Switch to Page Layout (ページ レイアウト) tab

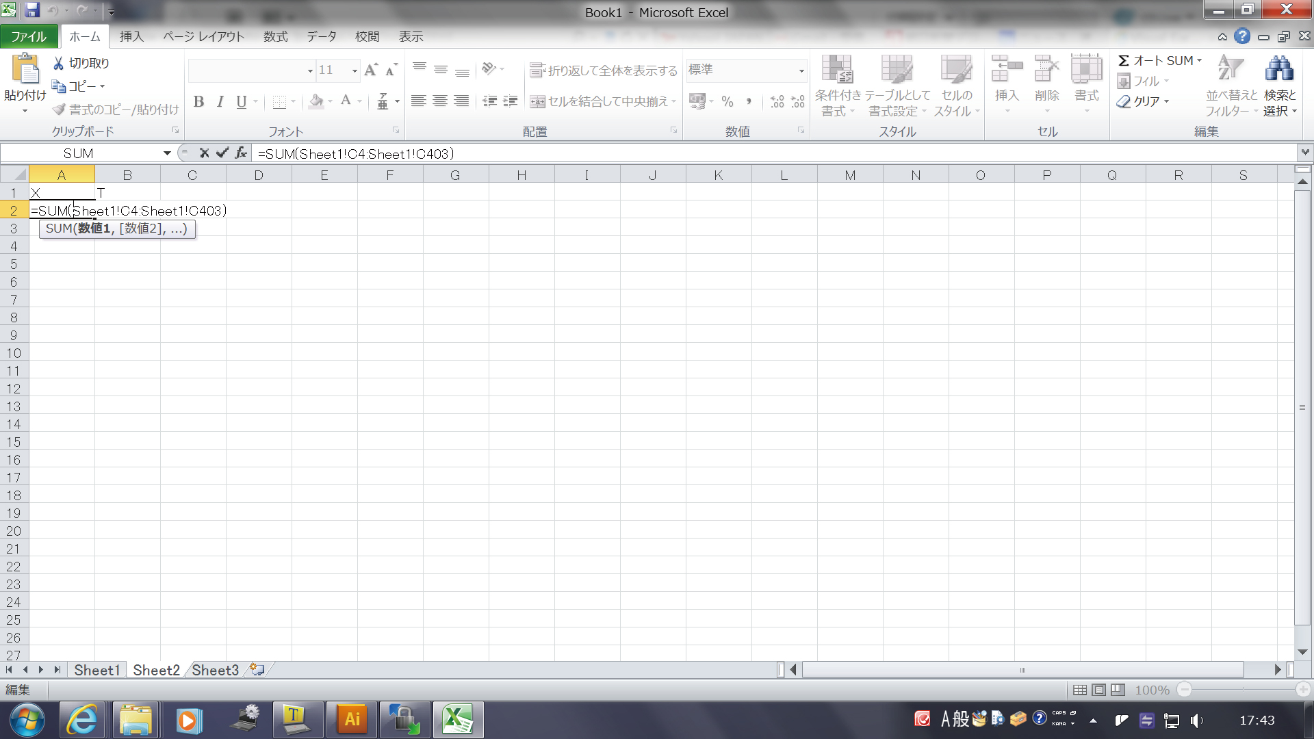tap(203, 36)
